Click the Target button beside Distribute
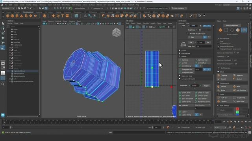The image size is (252, 141). 206,86
